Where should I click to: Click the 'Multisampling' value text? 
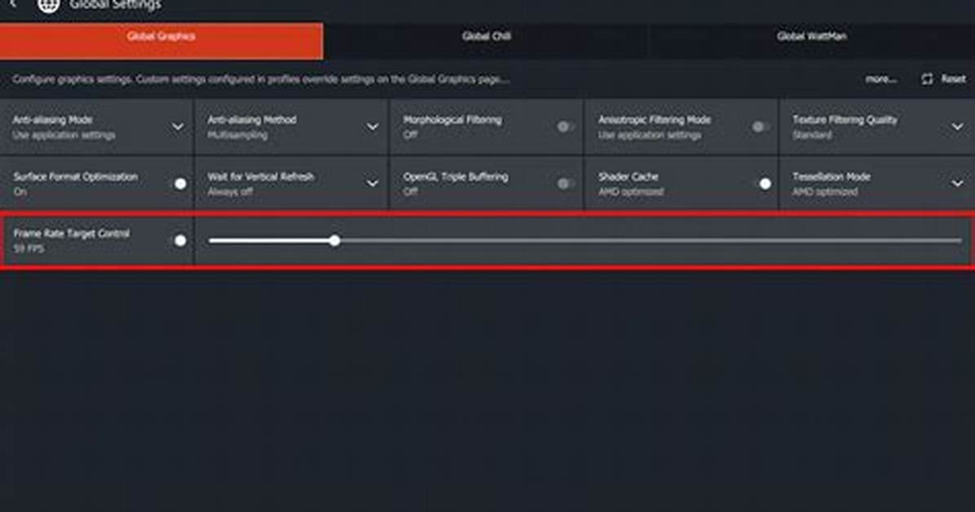click(237, 135)
